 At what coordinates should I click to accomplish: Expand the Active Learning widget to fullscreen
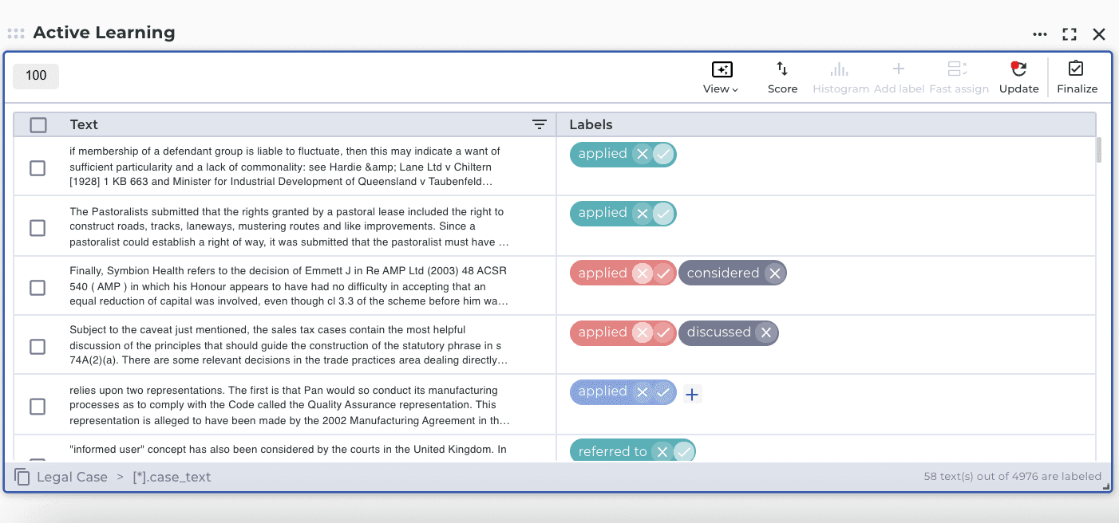point(1069,34)
